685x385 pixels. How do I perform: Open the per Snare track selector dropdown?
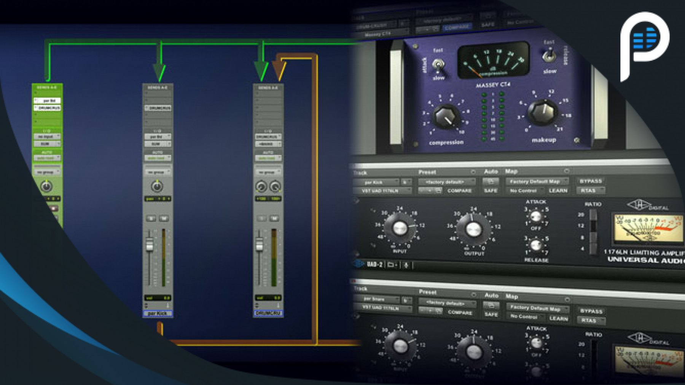click(x=376, y=299)
